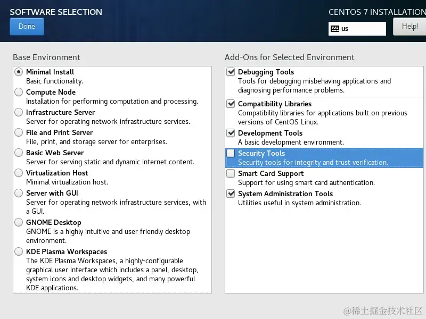
Task: Open the Help! button
Action: pyautogui.click(x=409, y=27)
